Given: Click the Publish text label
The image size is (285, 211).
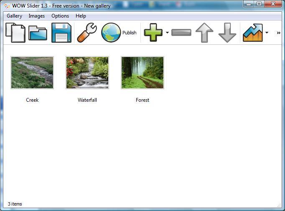Looking at the screenshot, I should pyautogui.click(x=129, y=33).
